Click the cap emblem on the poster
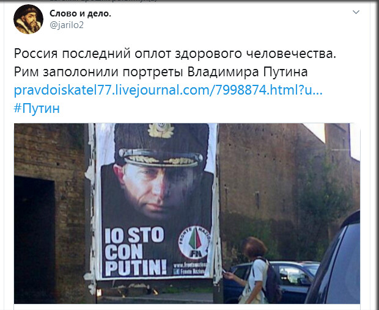 click(x=161, y=131)
